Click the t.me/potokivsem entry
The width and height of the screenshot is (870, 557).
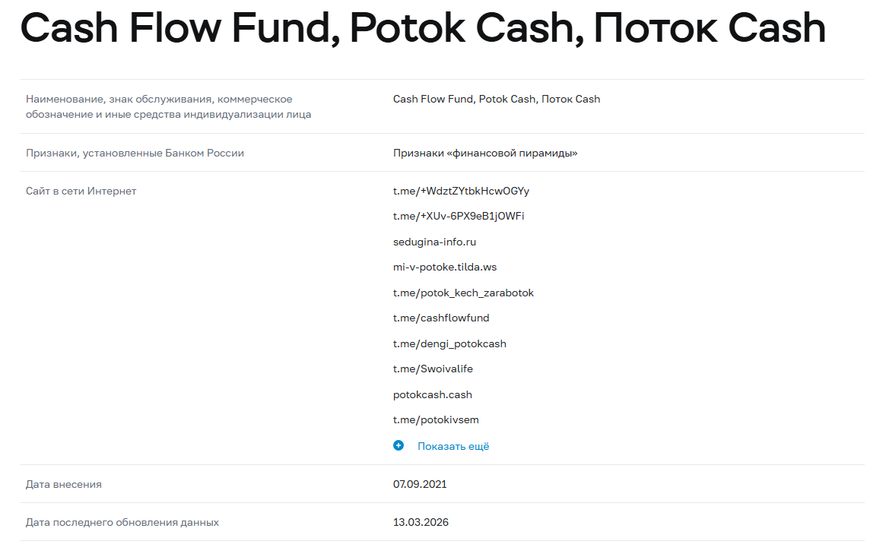[x=436, y=419]
